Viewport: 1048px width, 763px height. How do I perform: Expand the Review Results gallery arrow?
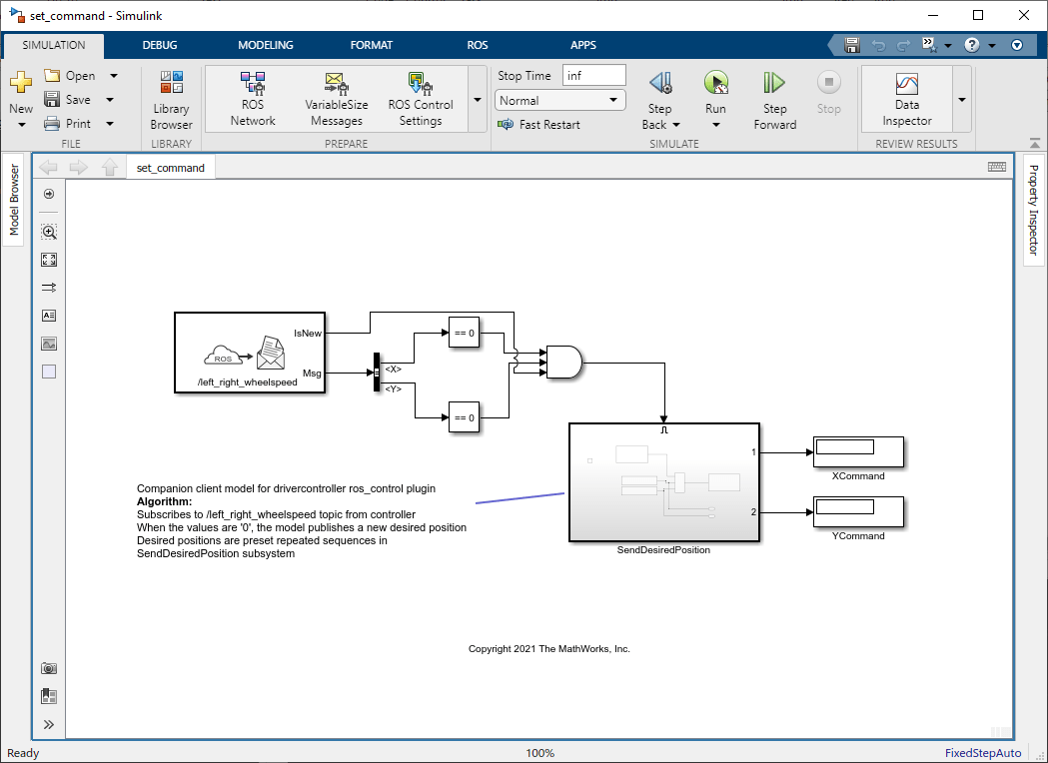[x=961, y=100]
